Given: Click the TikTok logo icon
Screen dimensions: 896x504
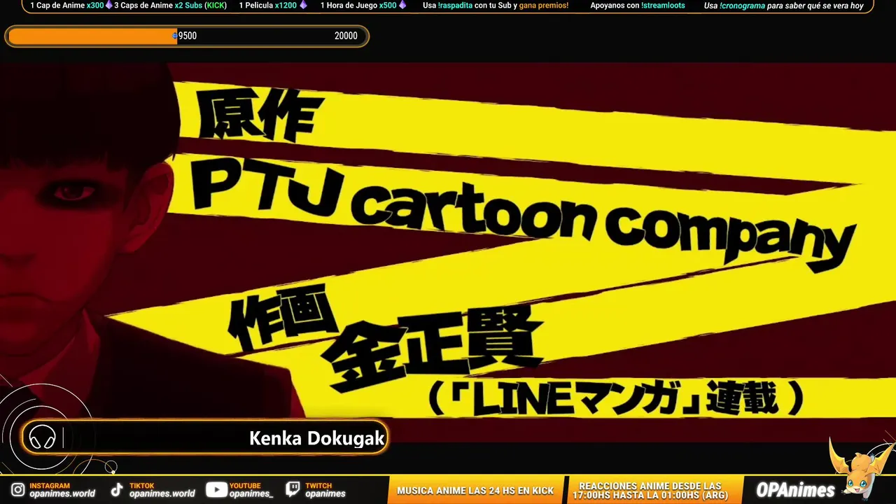Looking at the screenshot, I should click(117, 490).
